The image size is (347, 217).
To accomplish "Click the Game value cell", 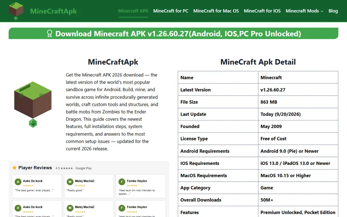I will (x=298, y=188).
